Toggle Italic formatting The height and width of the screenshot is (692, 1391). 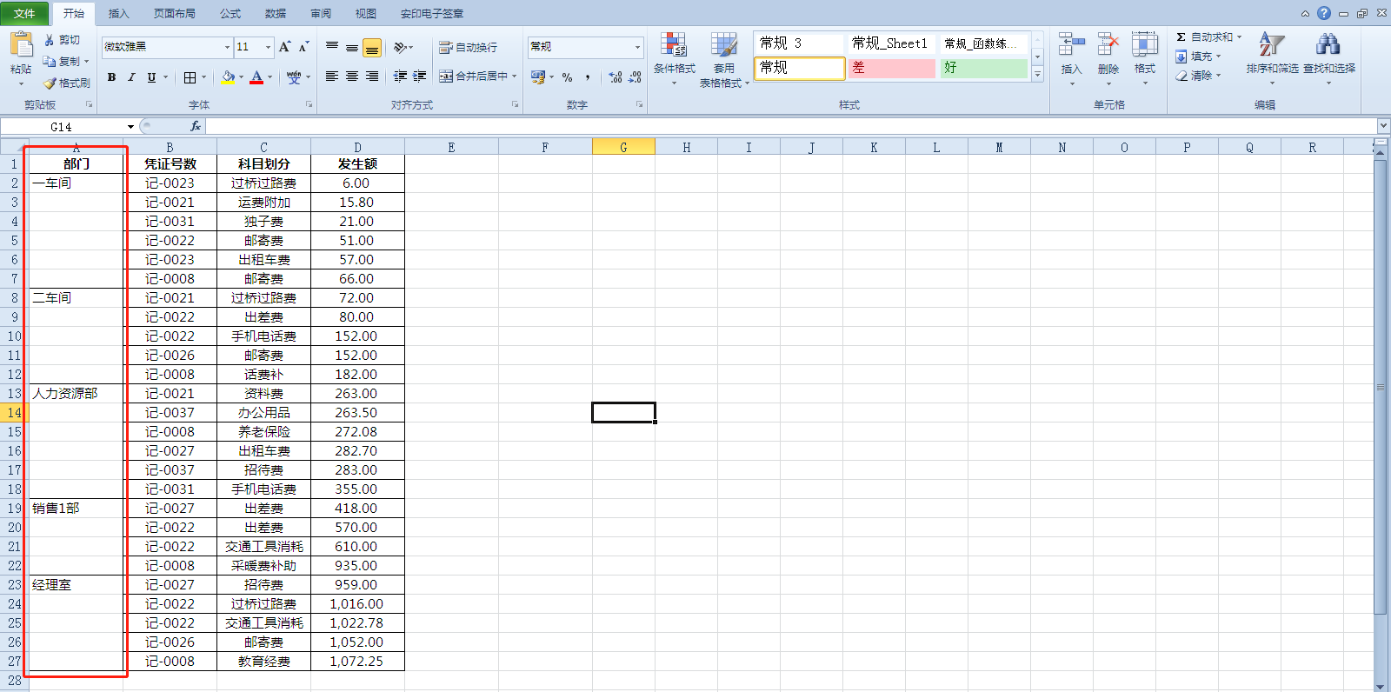click(131, 77)
